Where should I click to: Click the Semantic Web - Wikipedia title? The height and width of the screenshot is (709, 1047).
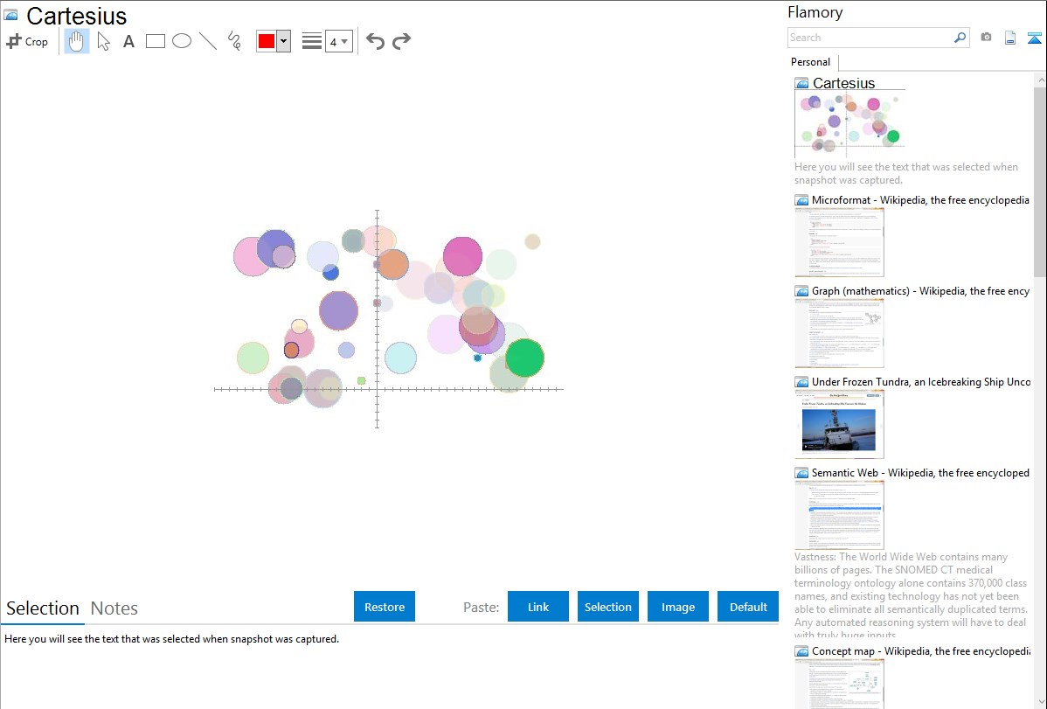point(920,472)
